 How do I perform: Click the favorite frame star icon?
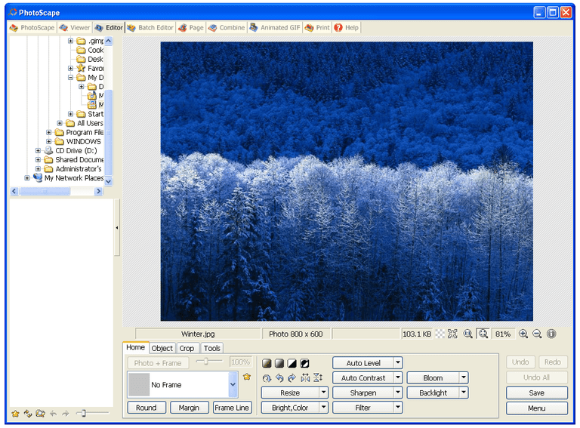click(247, 377)
